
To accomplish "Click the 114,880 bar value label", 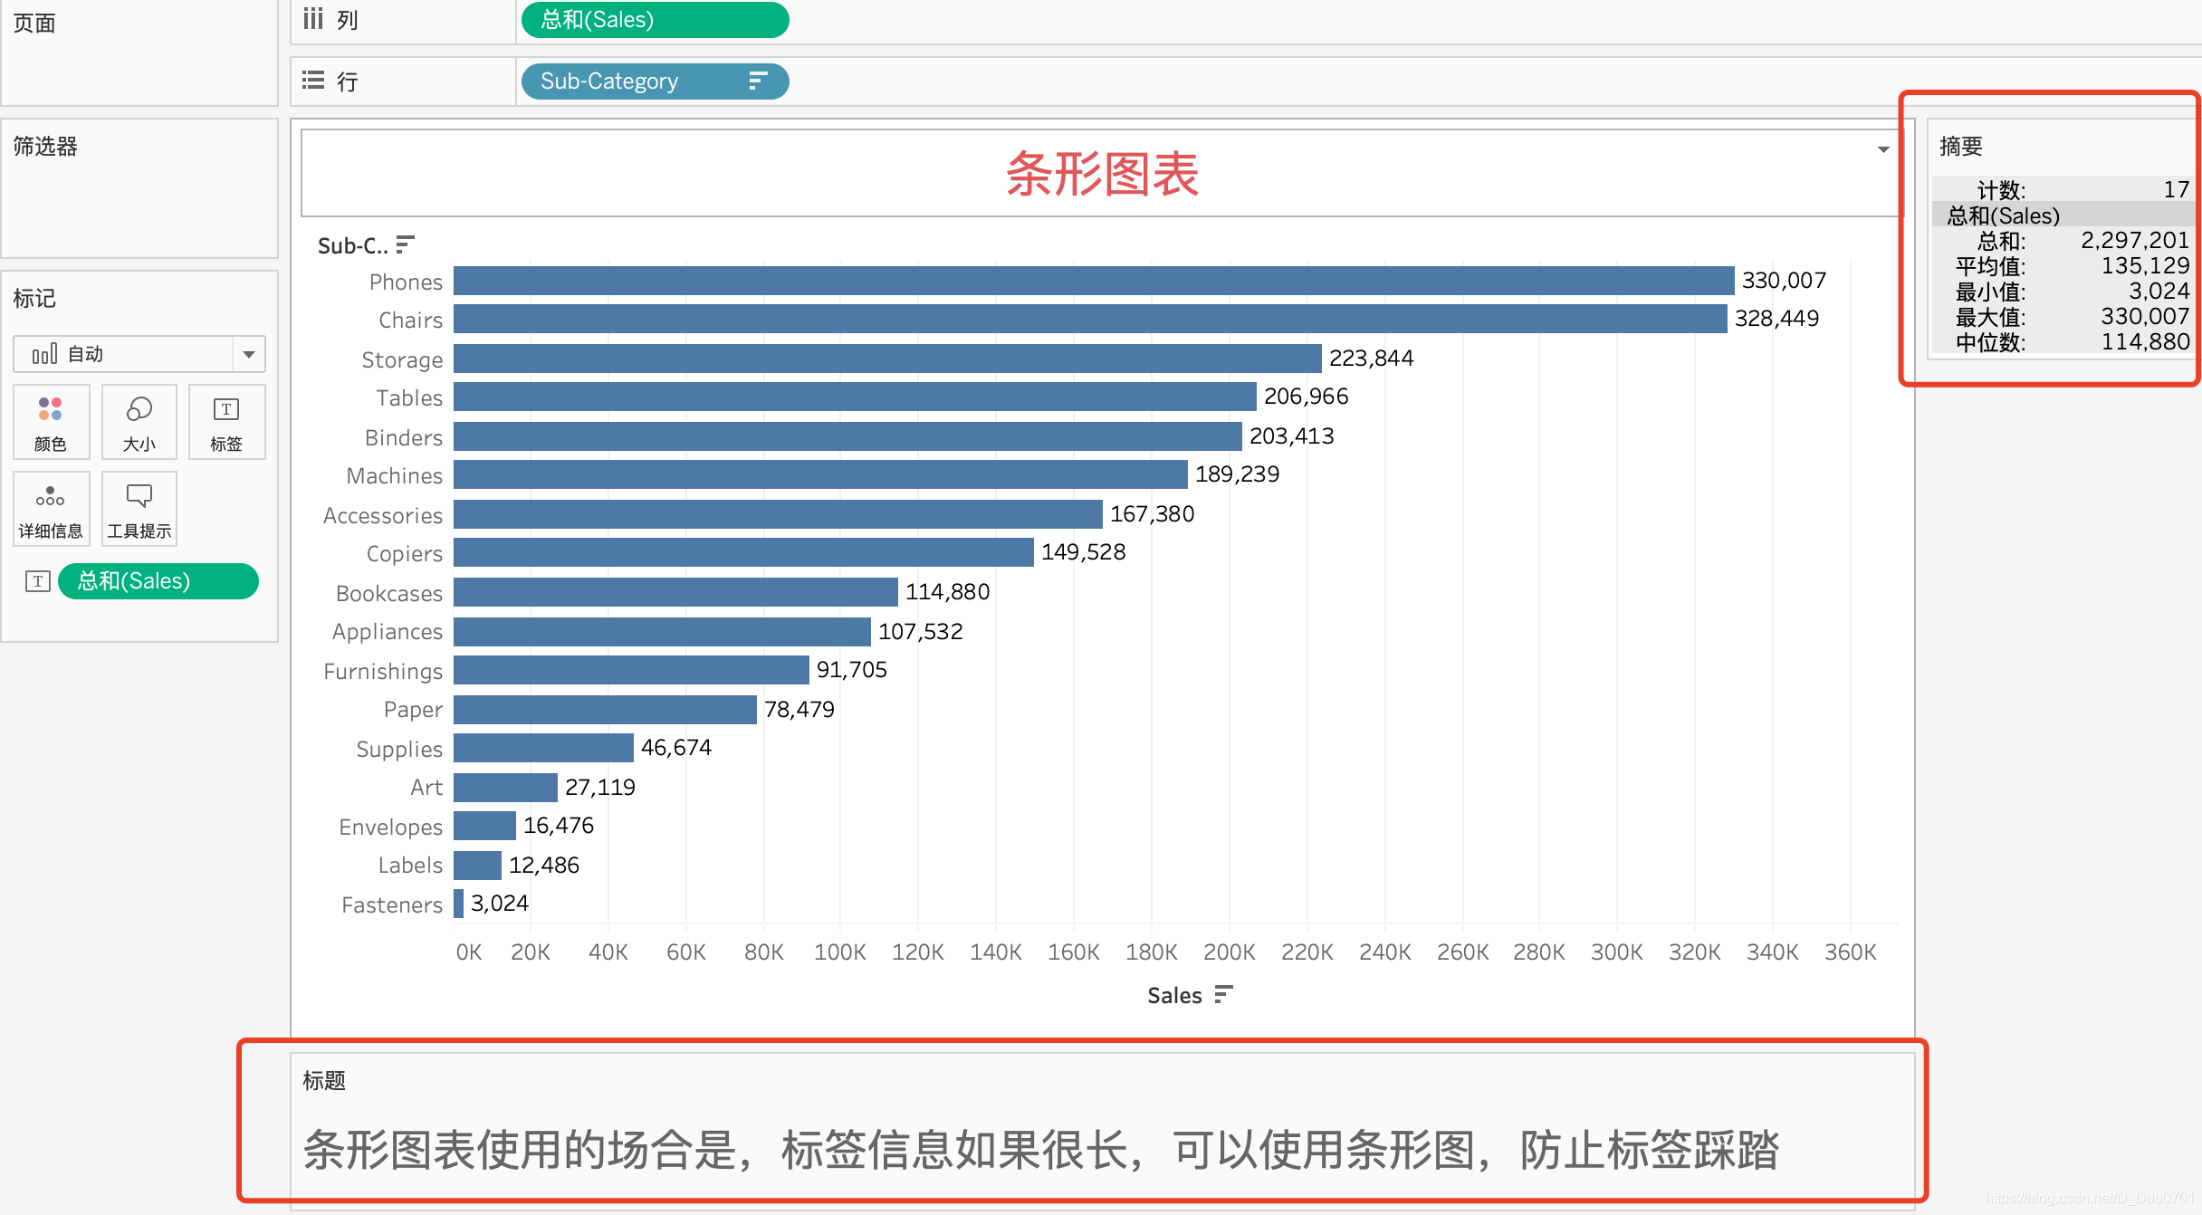I will (x=947, y=592).
